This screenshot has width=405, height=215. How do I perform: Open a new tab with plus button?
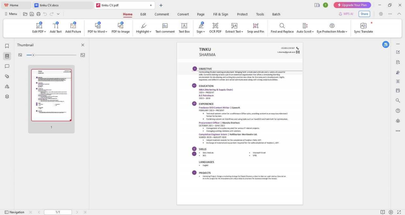click(161, 5)
